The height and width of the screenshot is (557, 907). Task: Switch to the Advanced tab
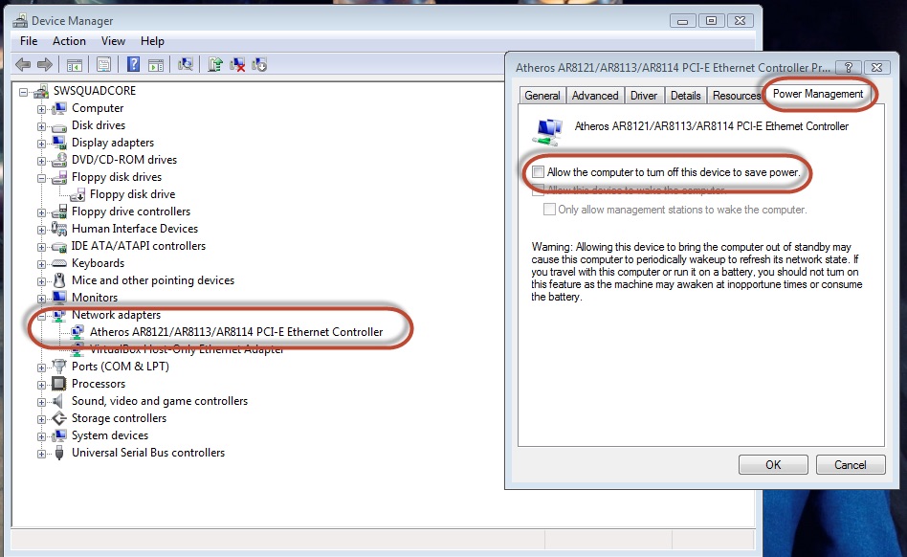595,96
